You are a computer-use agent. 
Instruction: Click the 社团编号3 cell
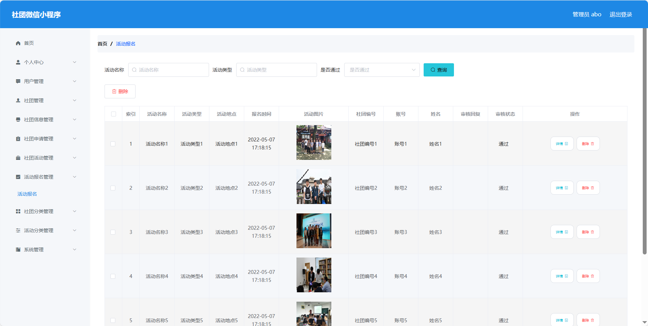coord(366,232)
